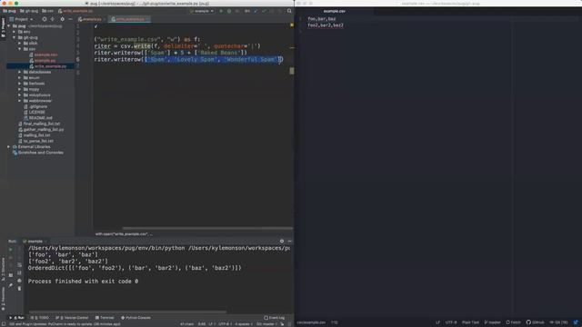This screenshot has height=327, width=582.
Task: Open the Python Console tool window
Action: tap(135, 318)
